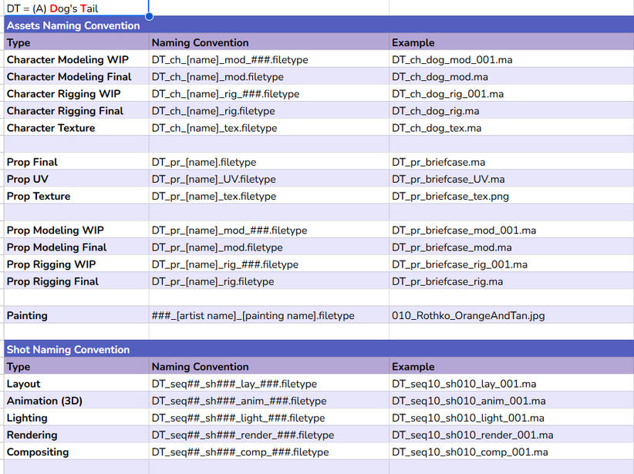Select the Character Modeling WIP cell
This screenshot has height=474, width=634.
pos(62,59)
